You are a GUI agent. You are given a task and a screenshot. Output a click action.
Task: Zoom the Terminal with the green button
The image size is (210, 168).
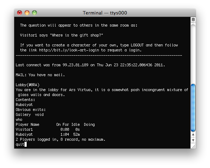(x=34, y=13)
